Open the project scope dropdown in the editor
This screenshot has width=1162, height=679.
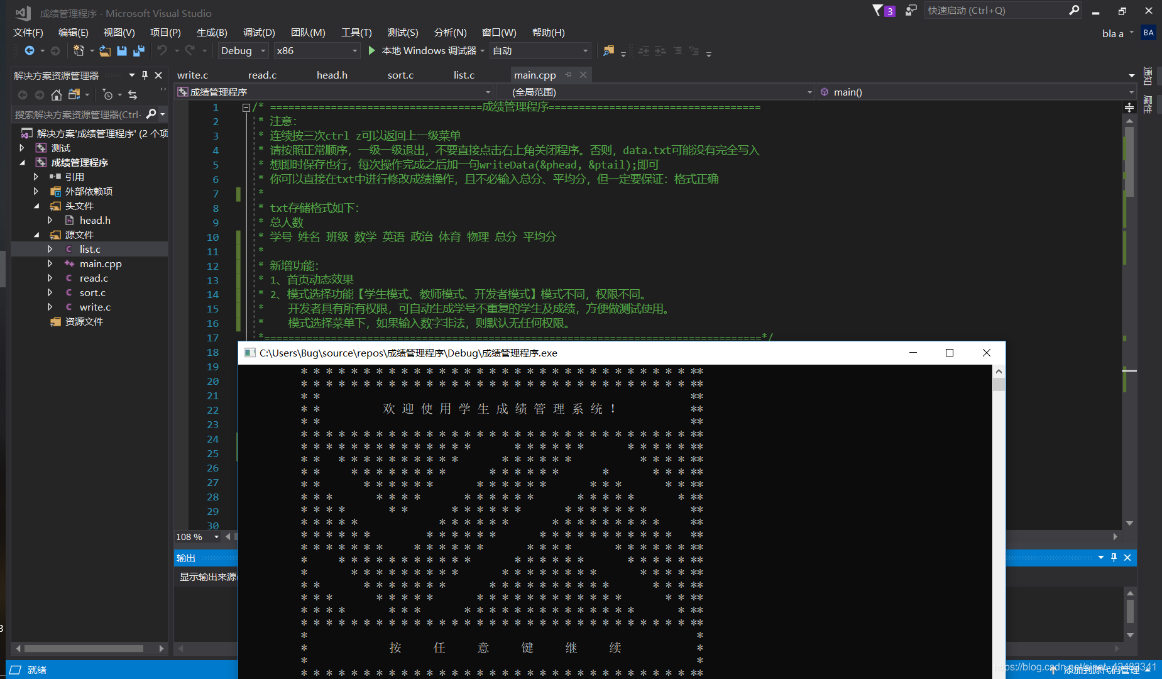(x=334, y=92)
